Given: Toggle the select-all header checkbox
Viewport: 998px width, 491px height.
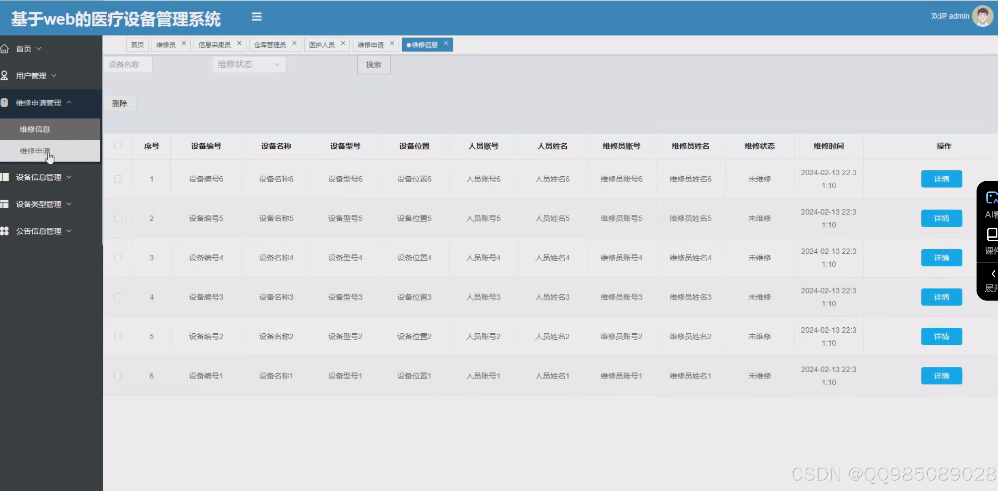Looking at the screenshot, I should (x=118, y=146).
